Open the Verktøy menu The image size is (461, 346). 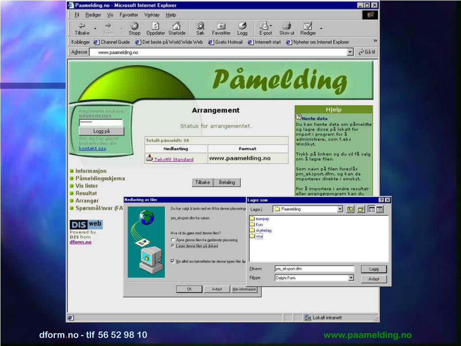point(152,15)
